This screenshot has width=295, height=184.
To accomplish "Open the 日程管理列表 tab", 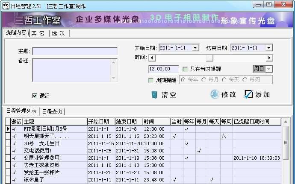I will [21, 111].
